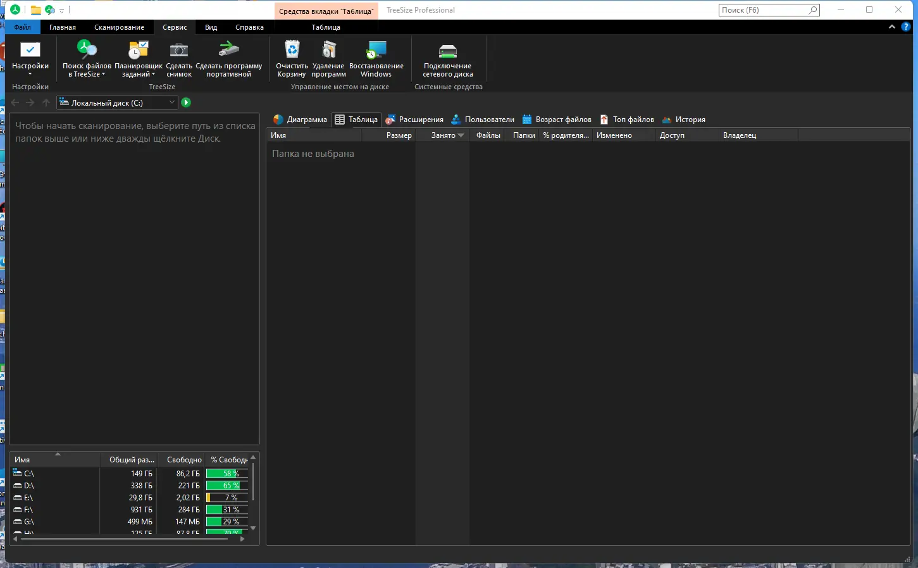
Task: Show the Возраст файлов view tab
Action: pos(557,120)
